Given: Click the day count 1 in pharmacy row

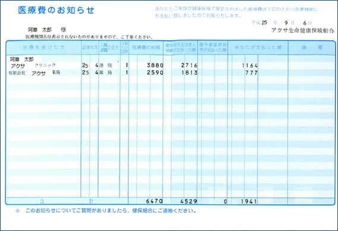Looking at the screenshot, I should (x=127, y=72).
